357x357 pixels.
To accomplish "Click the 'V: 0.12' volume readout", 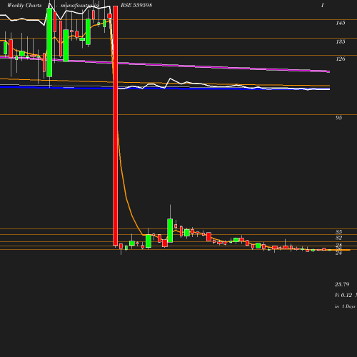I will point(343,295).
